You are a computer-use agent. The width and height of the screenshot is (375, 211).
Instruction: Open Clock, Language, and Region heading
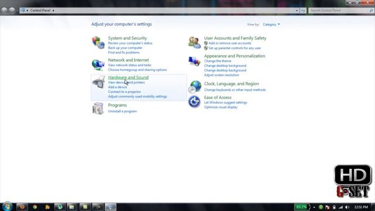click(x=231, y=84)
